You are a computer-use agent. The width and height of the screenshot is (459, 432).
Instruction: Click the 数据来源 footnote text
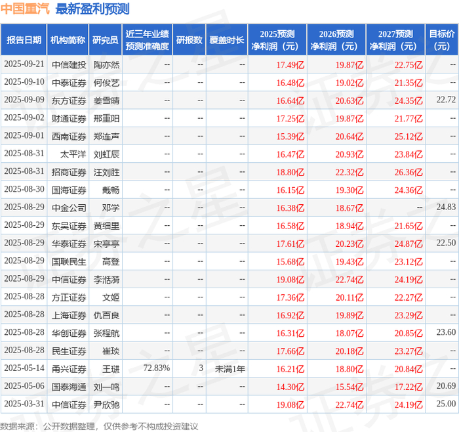click(99, 427)
